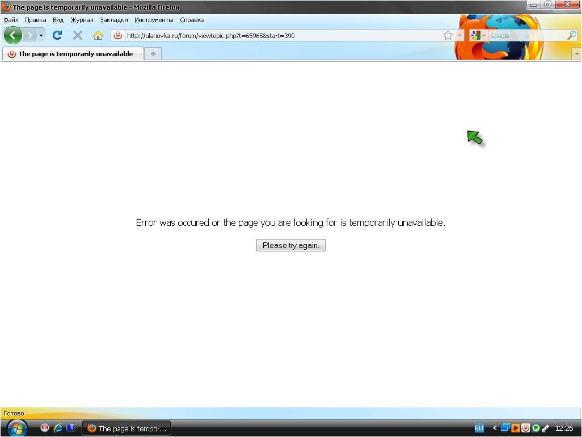
Task: Click the Firefox logo icon in title bar
Action: pos(6,7)
